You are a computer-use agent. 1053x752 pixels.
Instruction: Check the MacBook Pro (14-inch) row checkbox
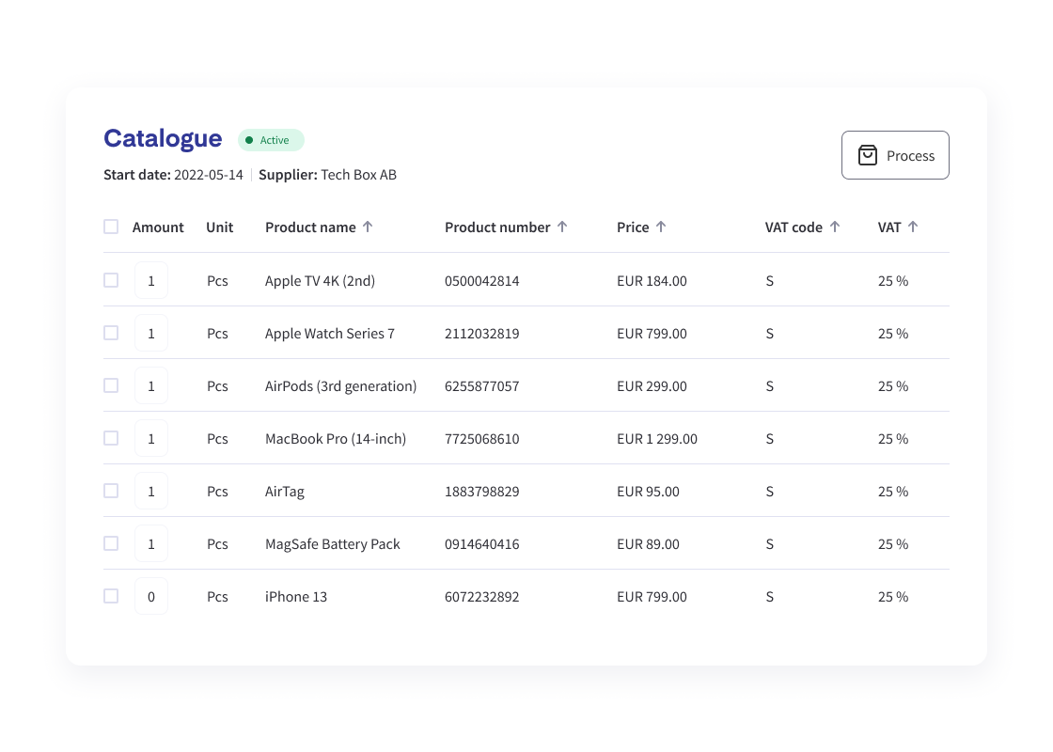(111, 438)
